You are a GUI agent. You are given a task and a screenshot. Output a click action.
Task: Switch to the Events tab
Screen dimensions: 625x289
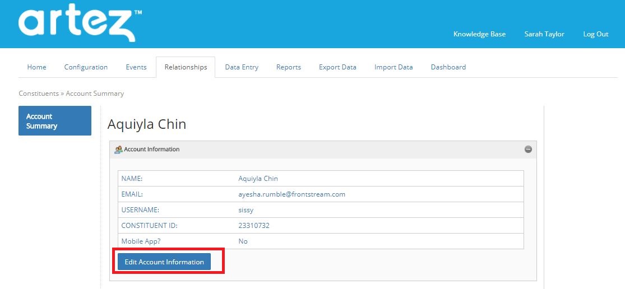coord(136,67)
